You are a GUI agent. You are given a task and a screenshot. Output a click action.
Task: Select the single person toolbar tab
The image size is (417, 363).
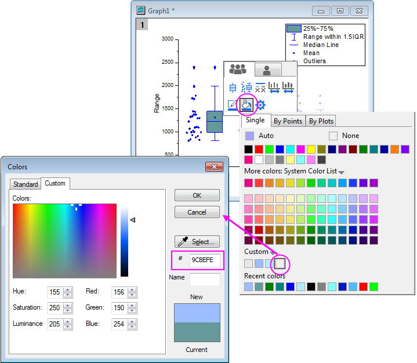(x=267, y=70)
